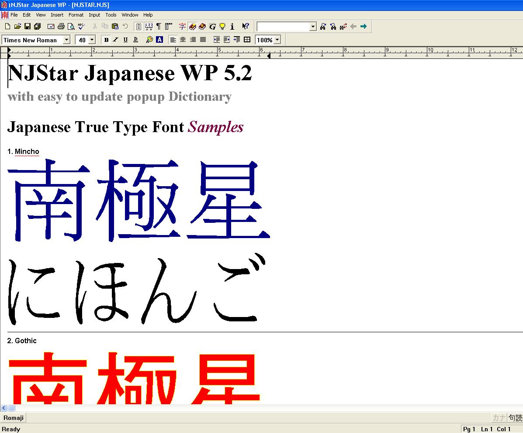This screenshot has width=523, height=433.
Task: Run the ABC spell check
Action: [81, 26]
